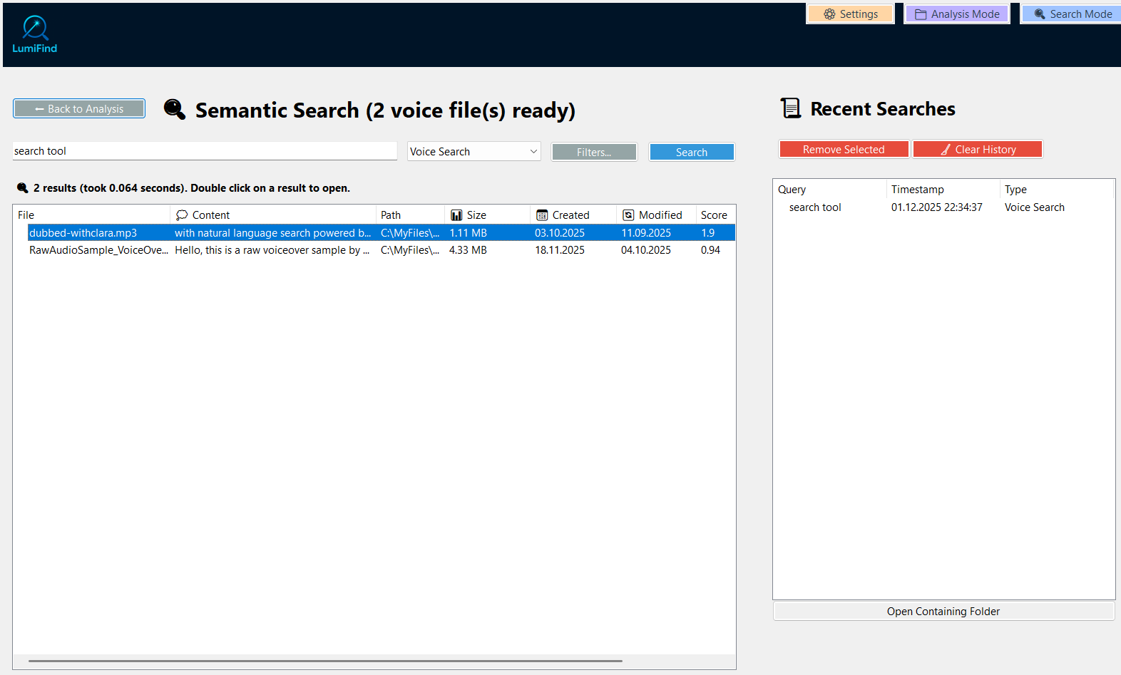The width and height of the screenshot is (1121, 675).
Task: Click the 4.33 MB size cell
Action: pos(468,250)
